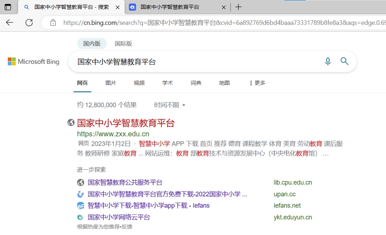Select the Bing search results browser tab
Image resolution: width=386 pixels, height=235 pixels.
[71, 7]
